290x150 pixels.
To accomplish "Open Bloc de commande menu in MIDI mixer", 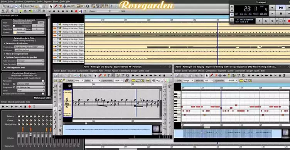I will click(17, 102).
